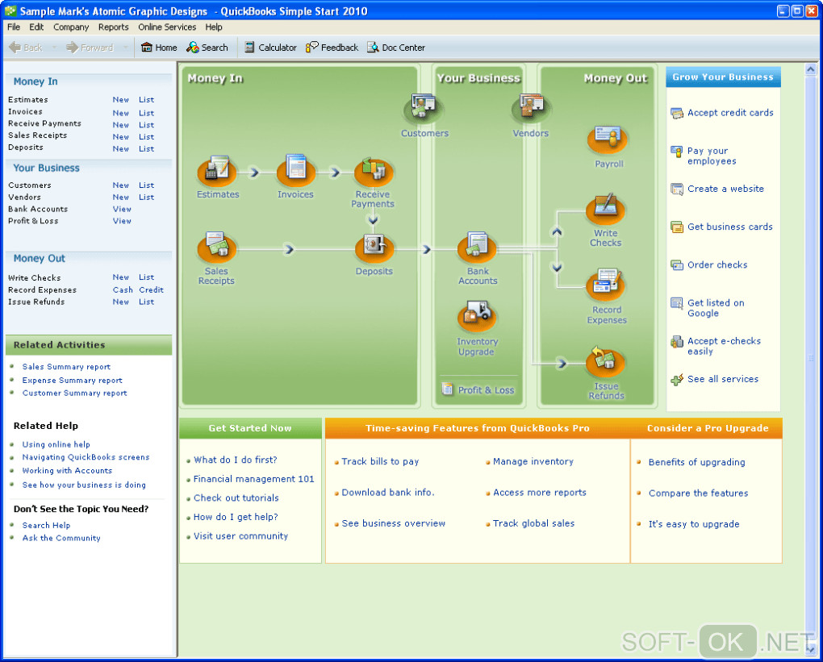Open the Help menu
Screen dimensions: 823x662
pos(214,27)
